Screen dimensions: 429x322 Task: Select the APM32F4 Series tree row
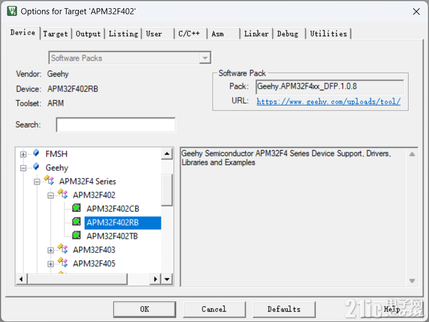88,182
